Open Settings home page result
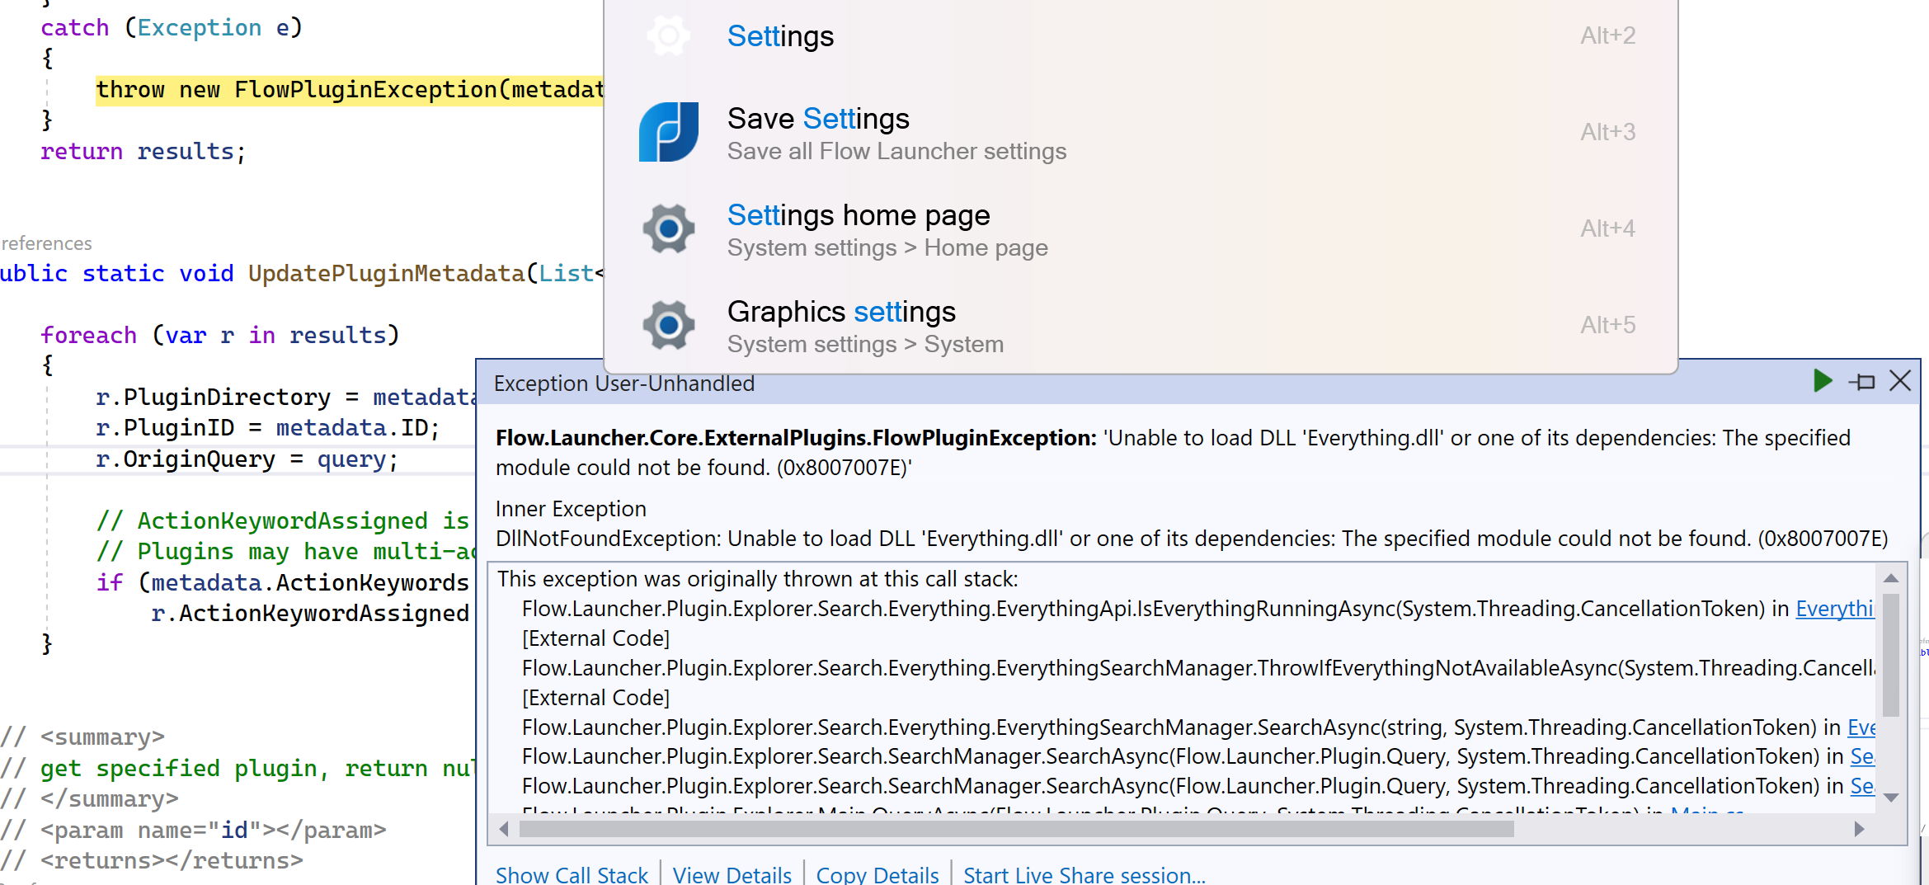Viewport: 1929px width, 885px height. tap(1141, 228)
